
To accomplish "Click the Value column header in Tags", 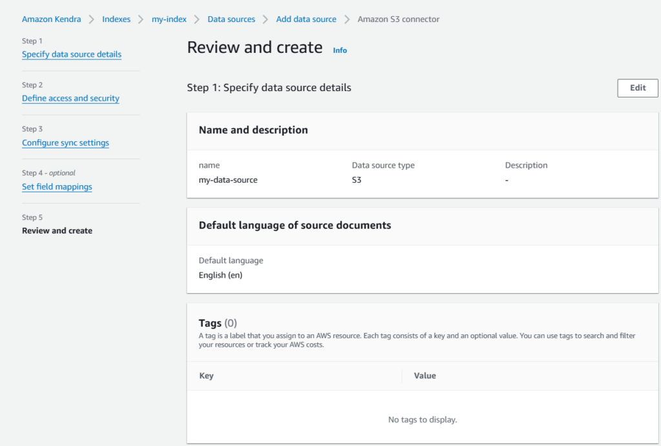I will 425,376.
